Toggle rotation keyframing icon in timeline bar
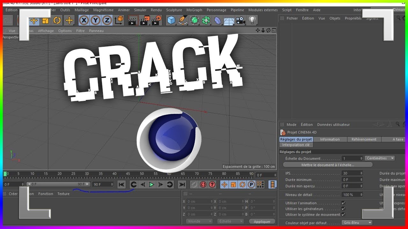This screenshot has height=229, width=408. (242, 184)
